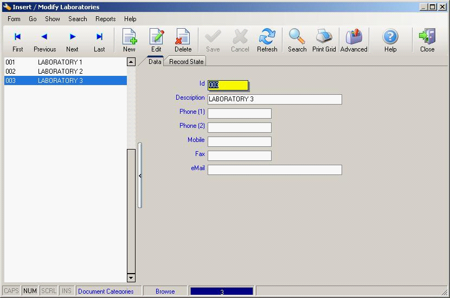Open the Reports menu
This screenshot has width=450, height=298.
[106, 19]
